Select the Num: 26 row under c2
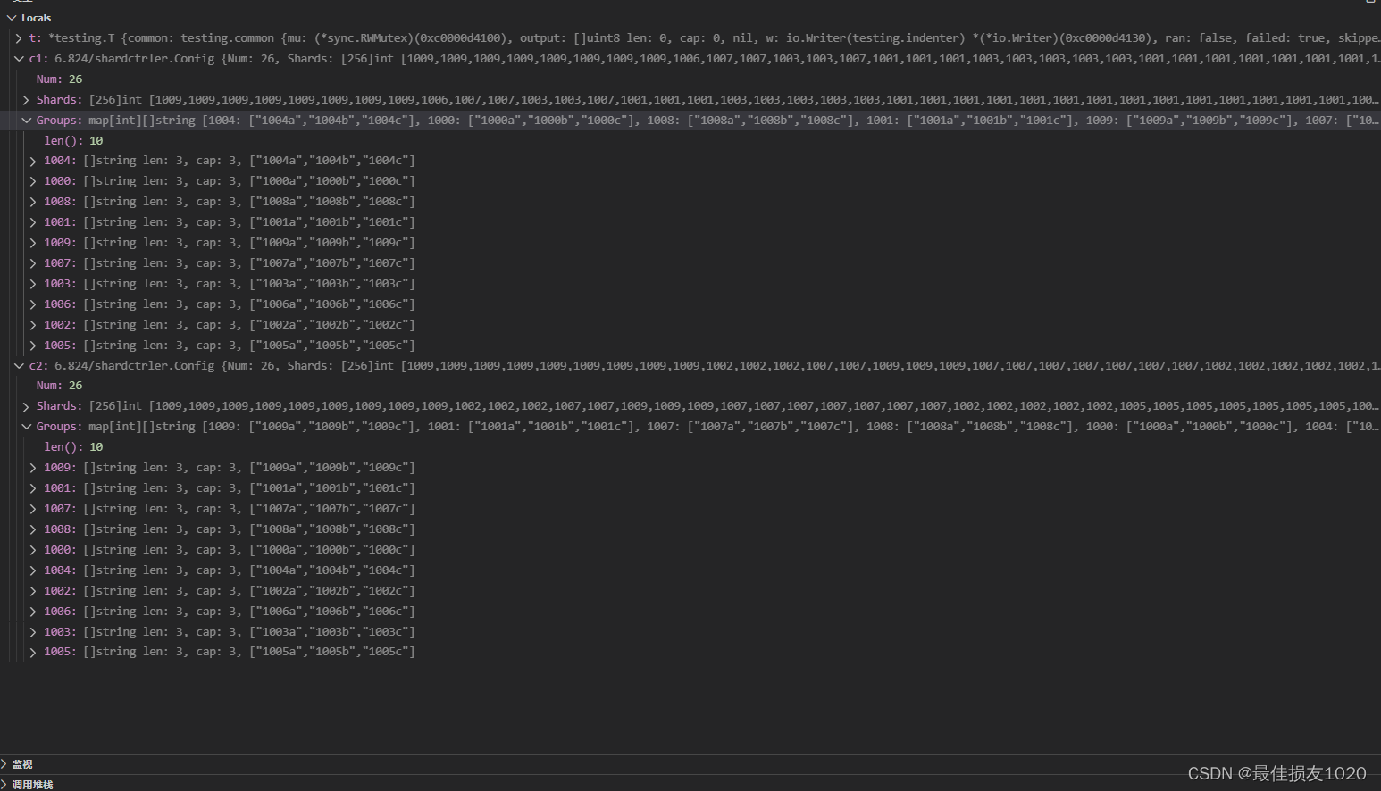1381x791 pixels. click(x=690, y=386)
